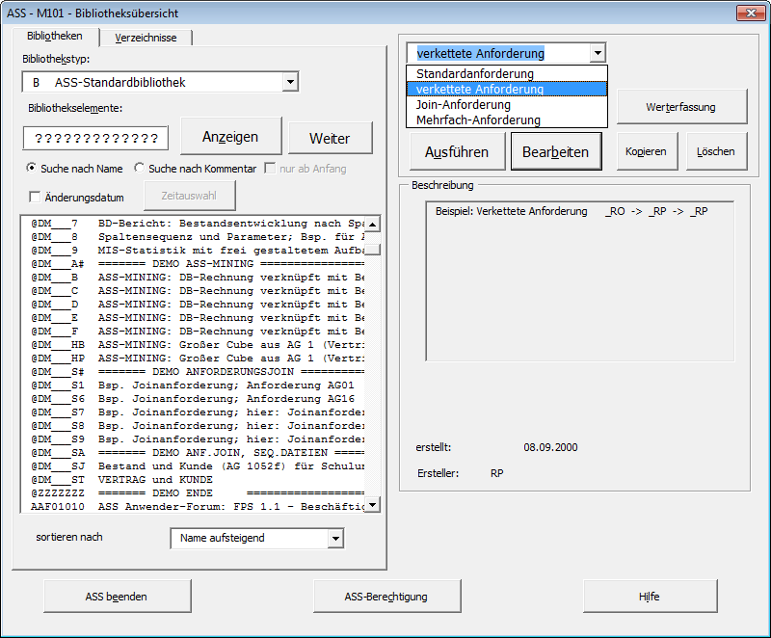
Task: Click the list scrollbar up arrow
Action: (x=373, y=225)
